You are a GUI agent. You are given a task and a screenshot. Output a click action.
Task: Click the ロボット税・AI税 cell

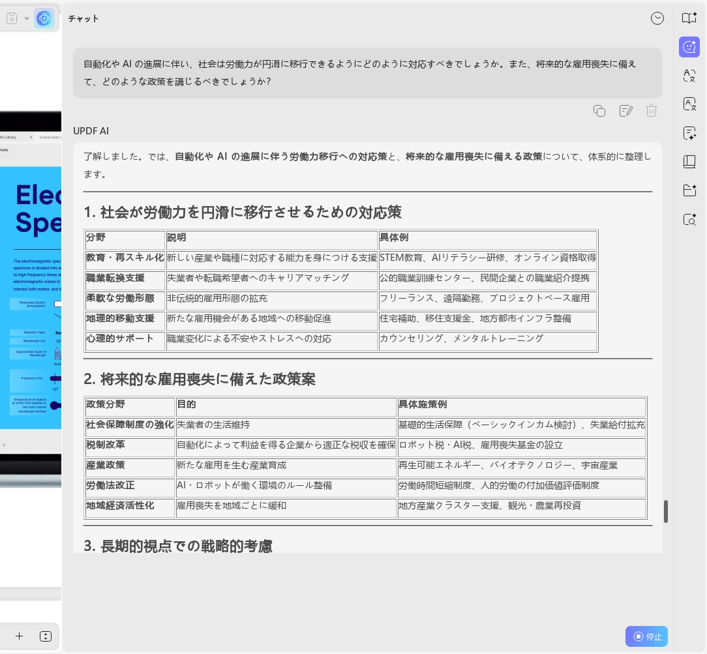(x=522, y=446)
